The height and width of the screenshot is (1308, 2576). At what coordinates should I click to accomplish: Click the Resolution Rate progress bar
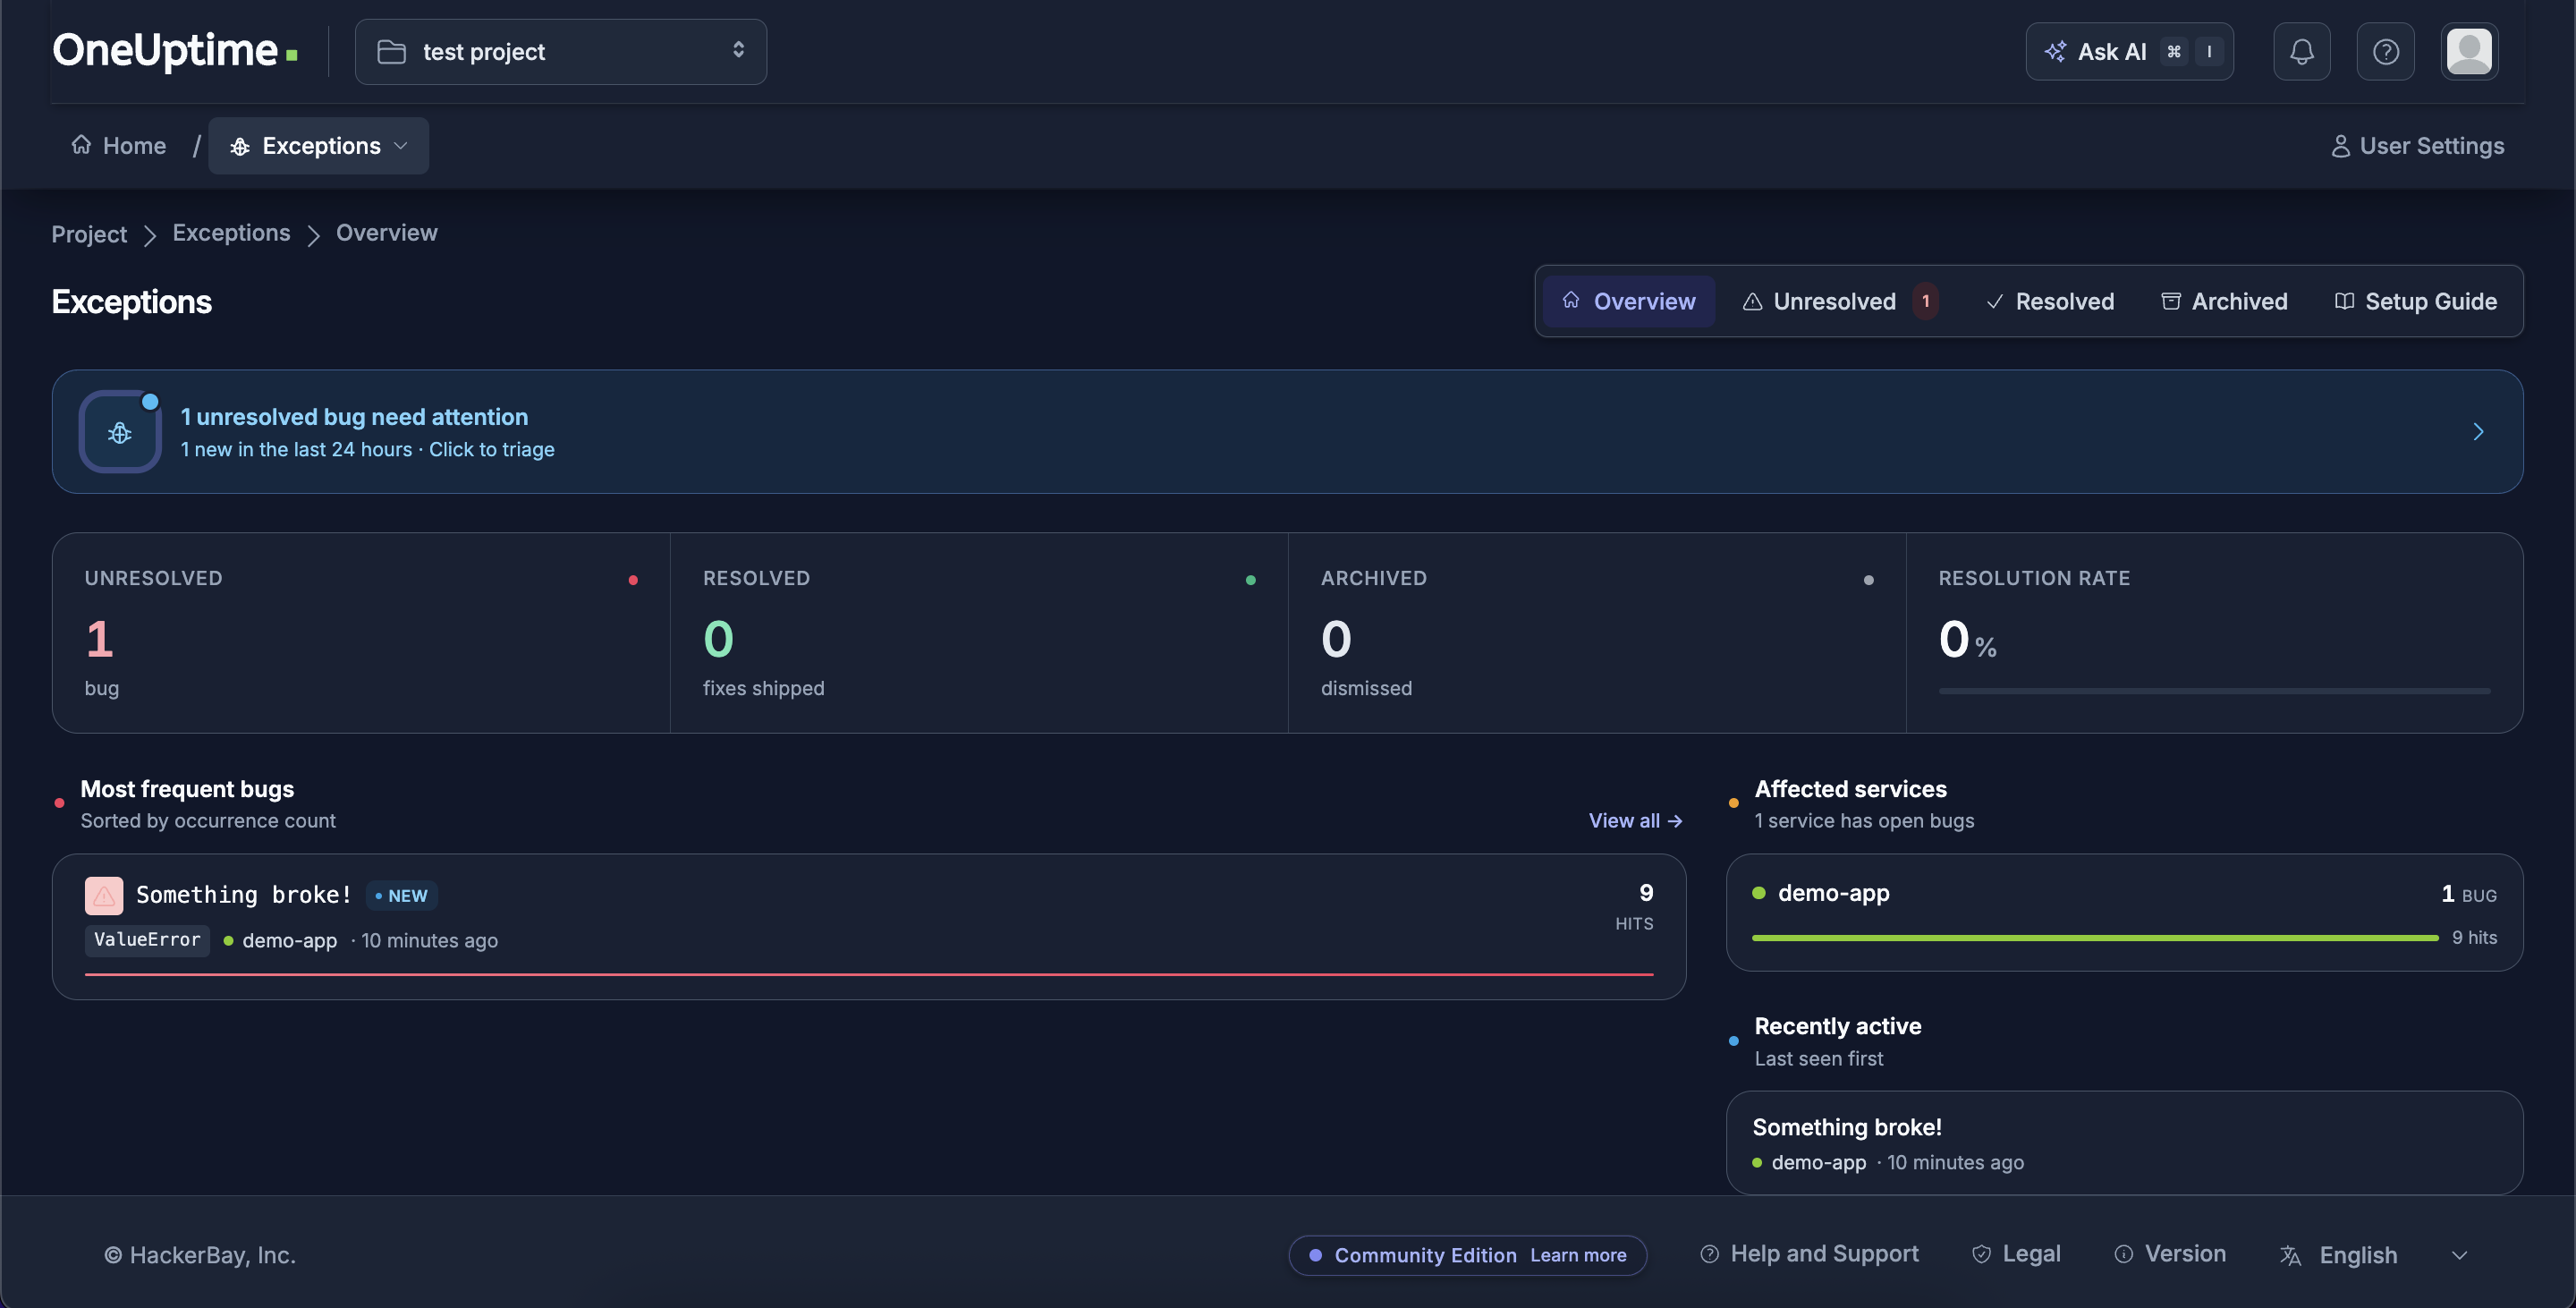pyautogui.click(x=2214, y=691)
